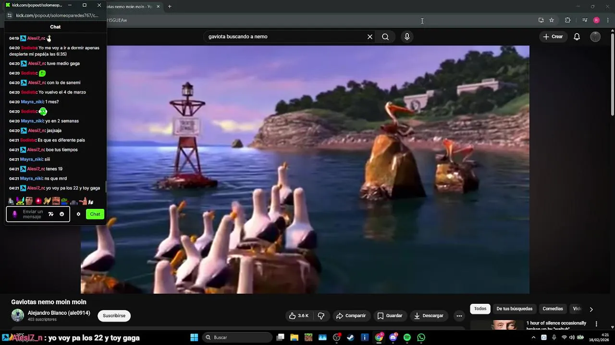This screenshot has width=615, height=345.
Task: Open the emoji picker in chat
Action: click(x=62, y=214)
